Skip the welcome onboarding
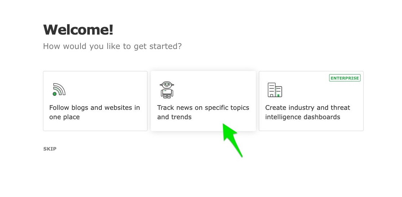This screenshot has height=197, width=402. (x=50, y=149)
